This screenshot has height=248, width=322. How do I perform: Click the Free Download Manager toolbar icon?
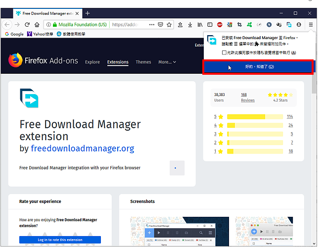coord(289,25)
